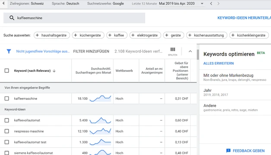Click the trend chart for kaffeevollautomat test

[100, 142]
